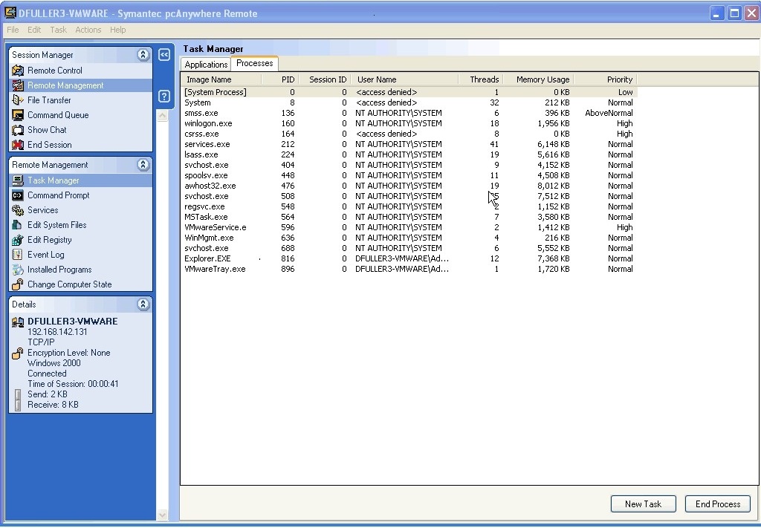Select the VMwareTray.exe process
This screenshot has height=528, width=761.
coord(409,269)
